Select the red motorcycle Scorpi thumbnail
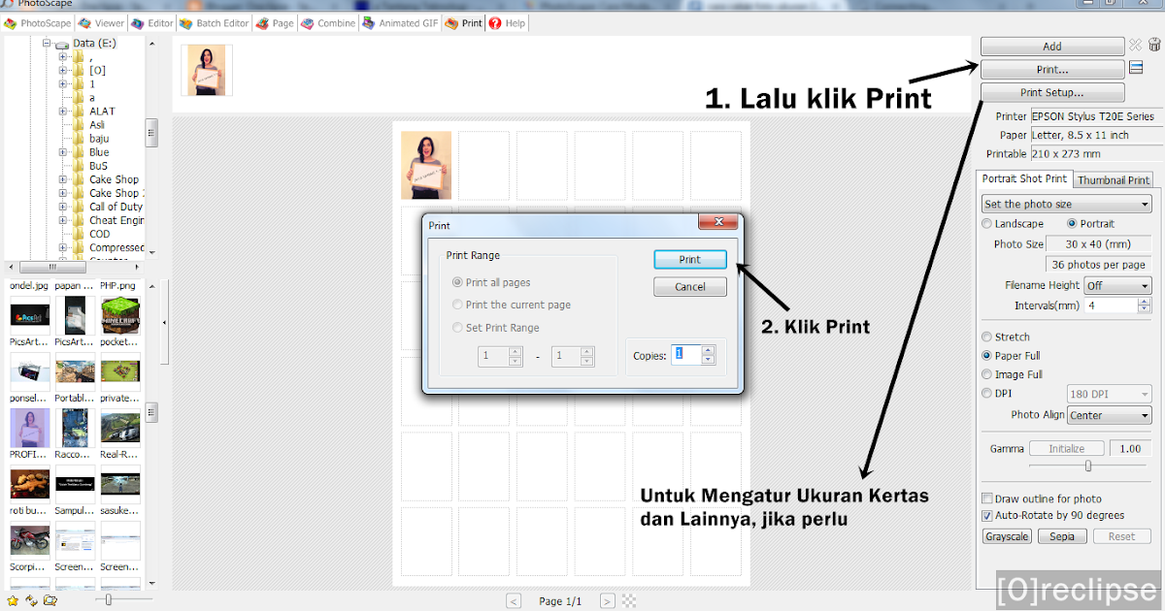 30,540
